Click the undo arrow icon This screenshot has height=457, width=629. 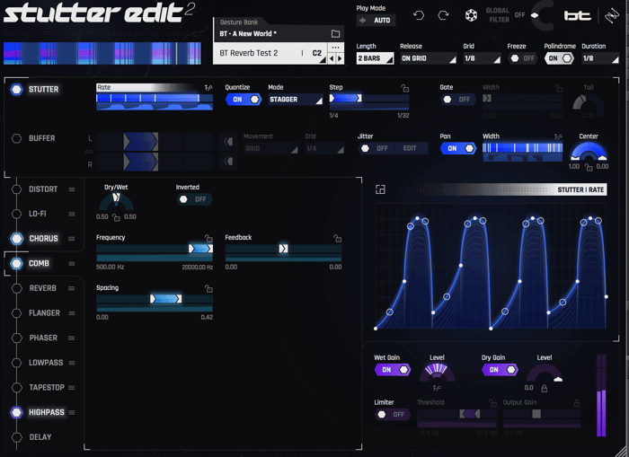(x=419, y=15)
